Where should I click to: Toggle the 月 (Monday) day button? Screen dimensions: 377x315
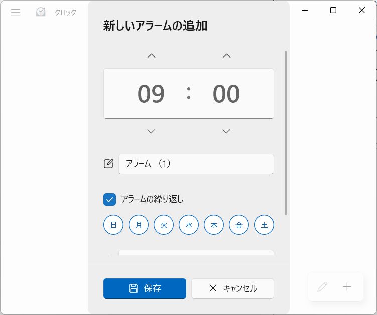139,225
